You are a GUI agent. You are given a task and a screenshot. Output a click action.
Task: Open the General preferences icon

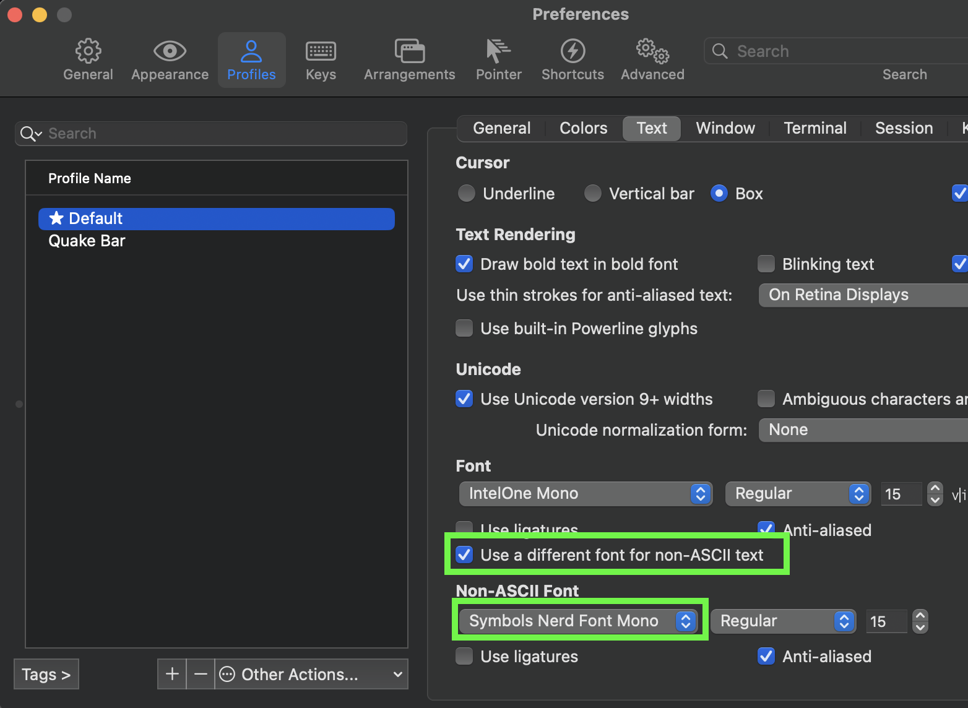88,59
